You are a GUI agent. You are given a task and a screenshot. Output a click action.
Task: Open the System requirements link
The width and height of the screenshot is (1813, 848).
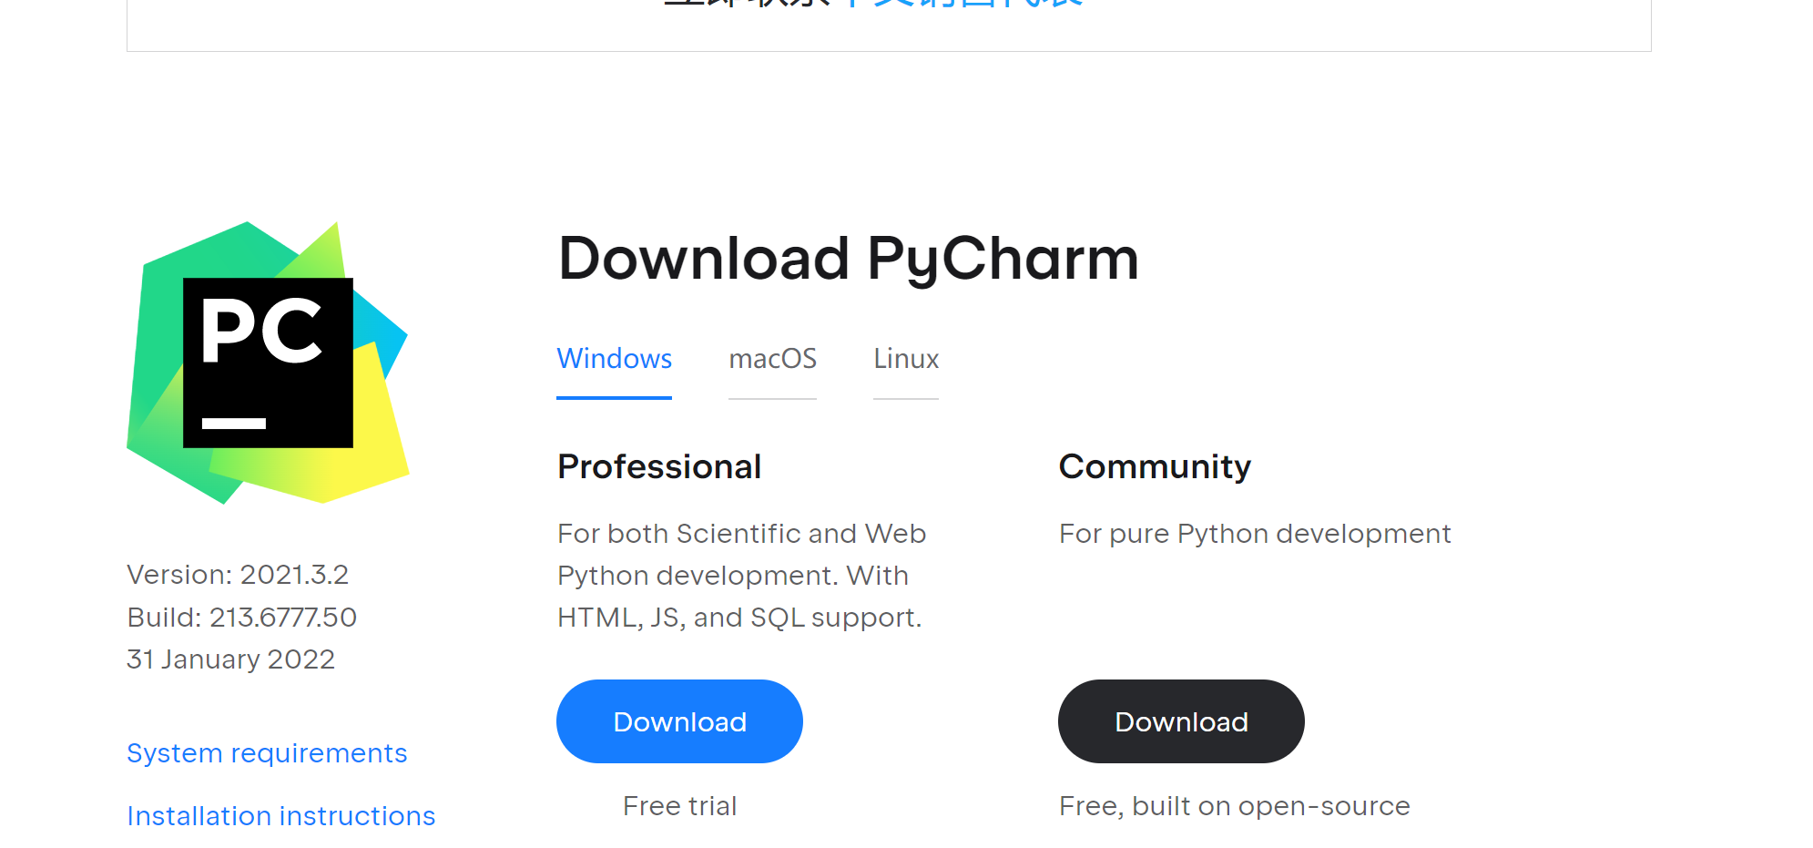tap(267, 753)
